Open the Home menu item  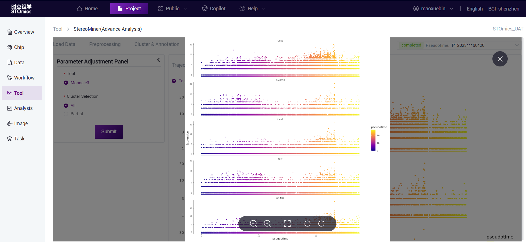(x=87, y=9)
